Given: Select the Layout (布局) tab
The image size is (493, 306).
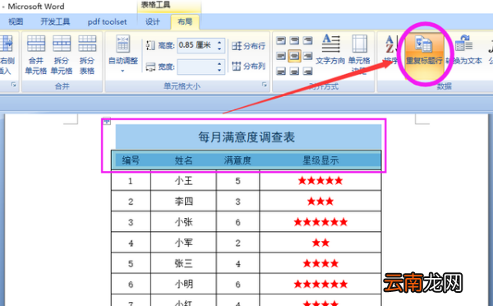Looking at the screenshot, I should click(185, 21).
